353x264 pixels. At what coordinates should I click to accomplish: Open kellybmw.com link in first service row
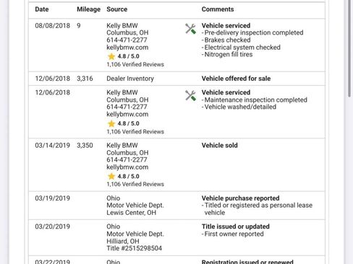[x=127, y=48]
